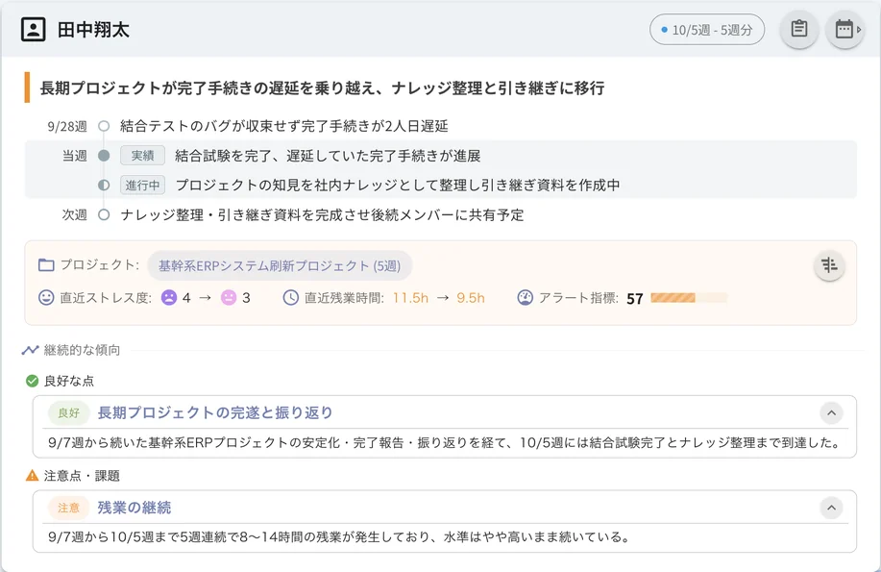Click the gauge icon beside アラート指標
881x572 pixels.
point(525,297)
